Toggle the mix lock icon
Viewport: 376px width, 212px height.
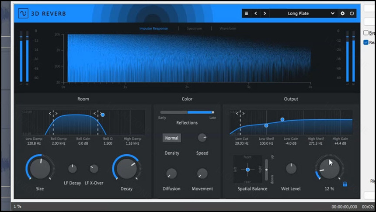tap(345, 184)
